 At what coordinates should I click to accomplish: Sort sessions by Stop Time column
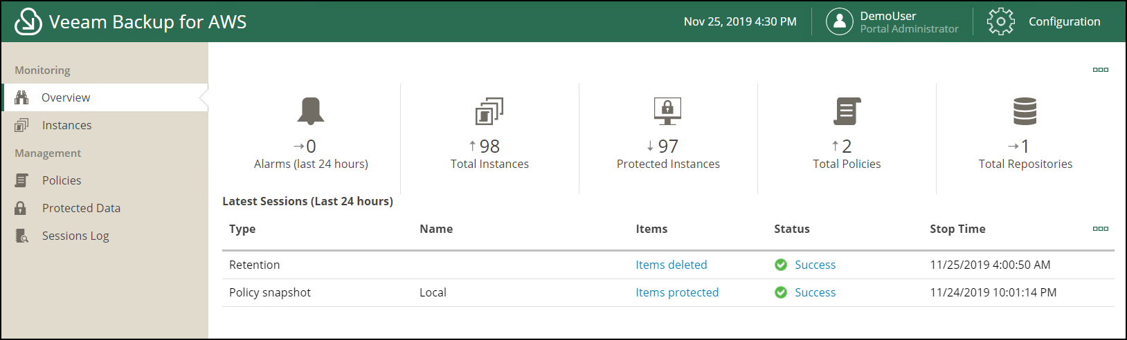957,229
